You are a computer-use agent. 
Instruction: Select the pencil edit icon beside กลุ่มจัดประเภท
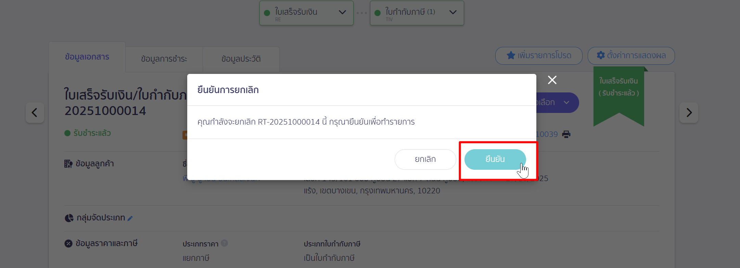[x=130, y=218]
